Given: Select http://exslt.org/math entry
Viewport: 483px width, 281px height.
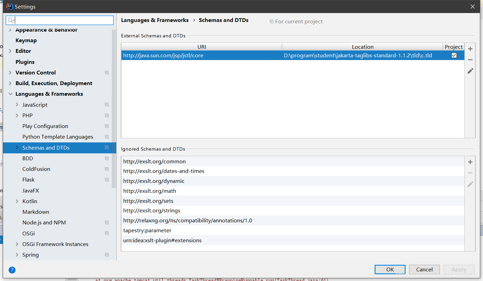Looking at the screenshot, I should [293, 191].
